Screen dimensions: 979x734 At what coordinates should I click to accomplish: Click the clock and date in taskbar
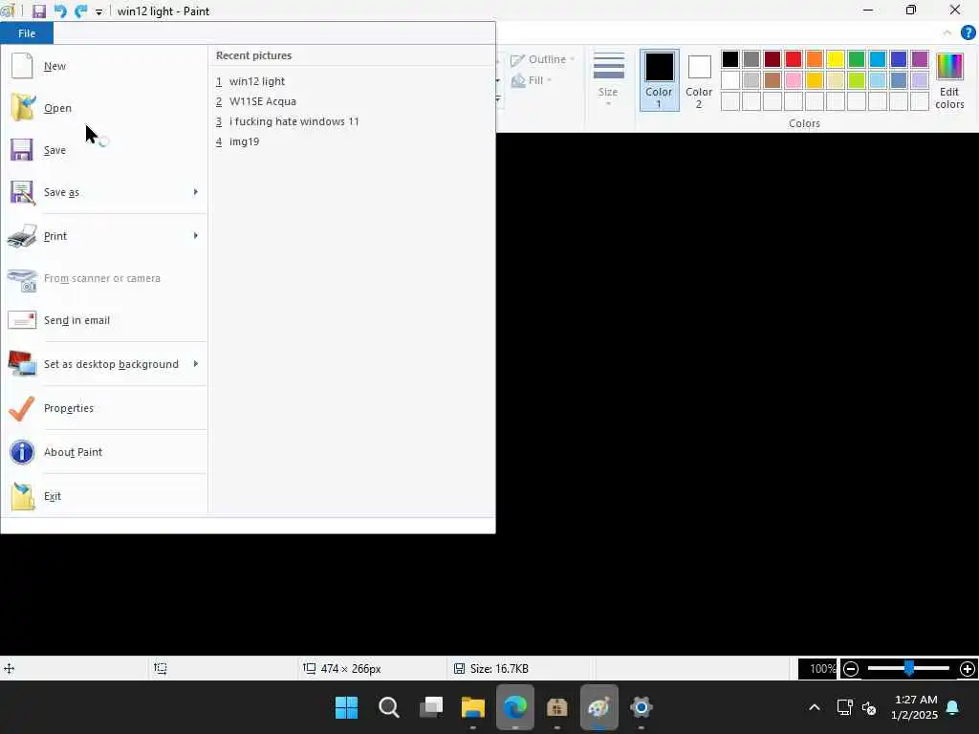coord(915,707)
